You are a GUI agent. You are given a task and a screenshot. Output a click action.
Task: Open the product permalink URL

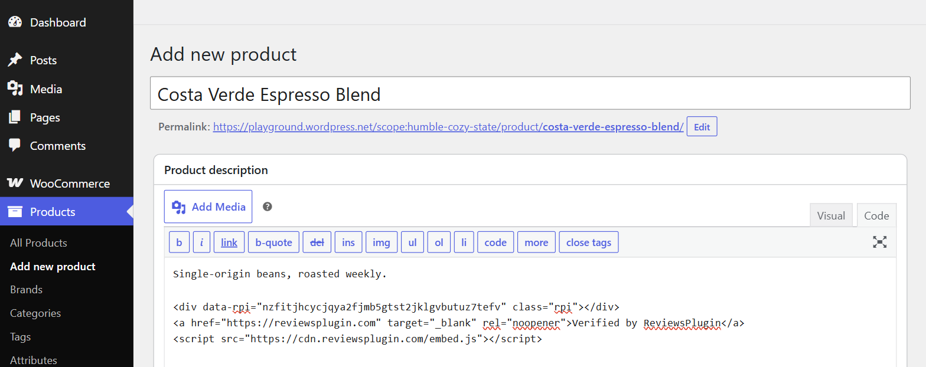pyautogui.click(x=448, y=127)
